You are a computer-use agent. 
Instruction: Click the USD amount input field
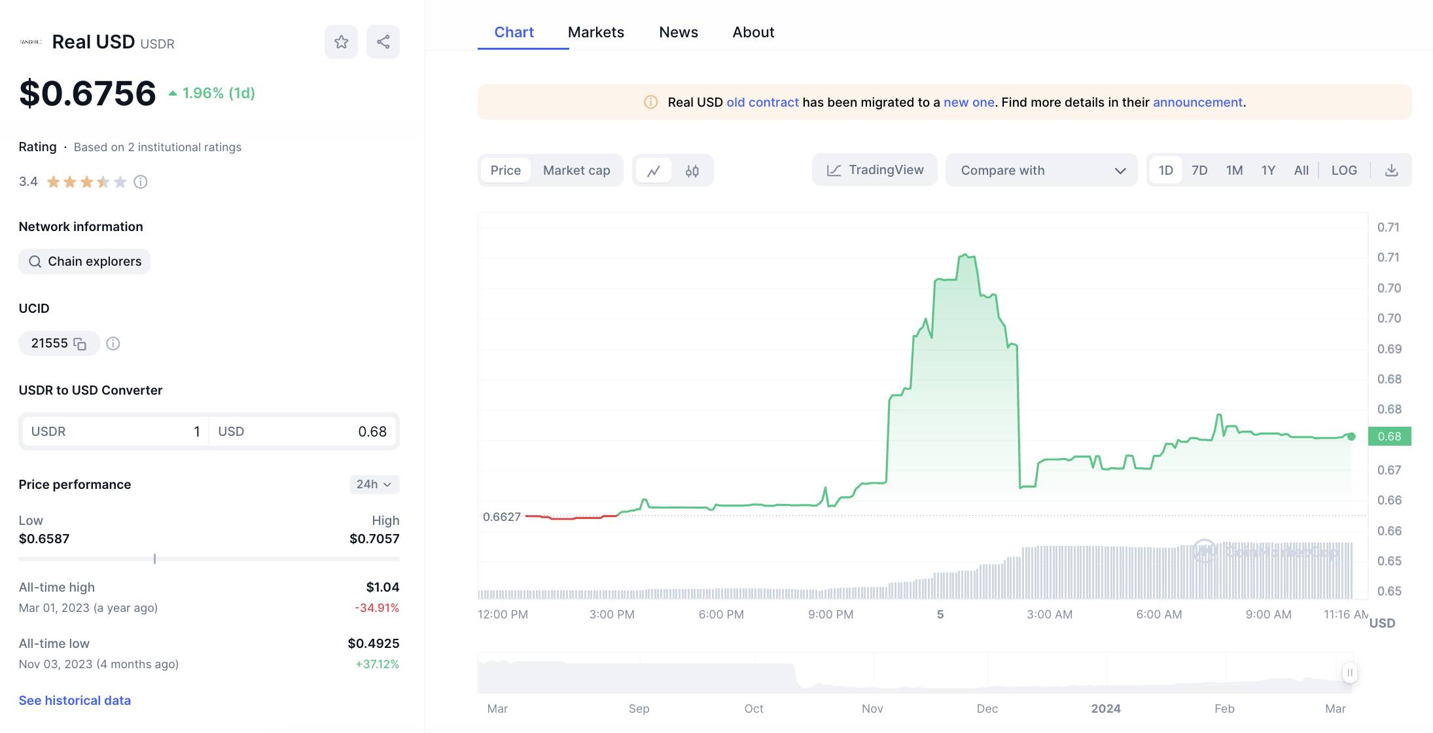coord(302,431)
